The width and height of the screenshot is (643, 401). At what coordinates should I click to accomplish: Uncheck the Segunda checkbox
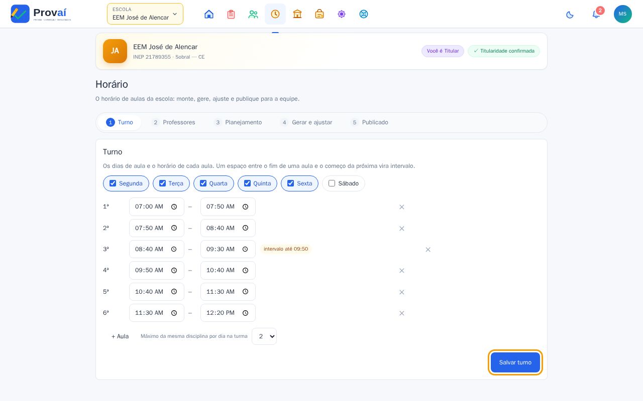[x=113, y=183]
